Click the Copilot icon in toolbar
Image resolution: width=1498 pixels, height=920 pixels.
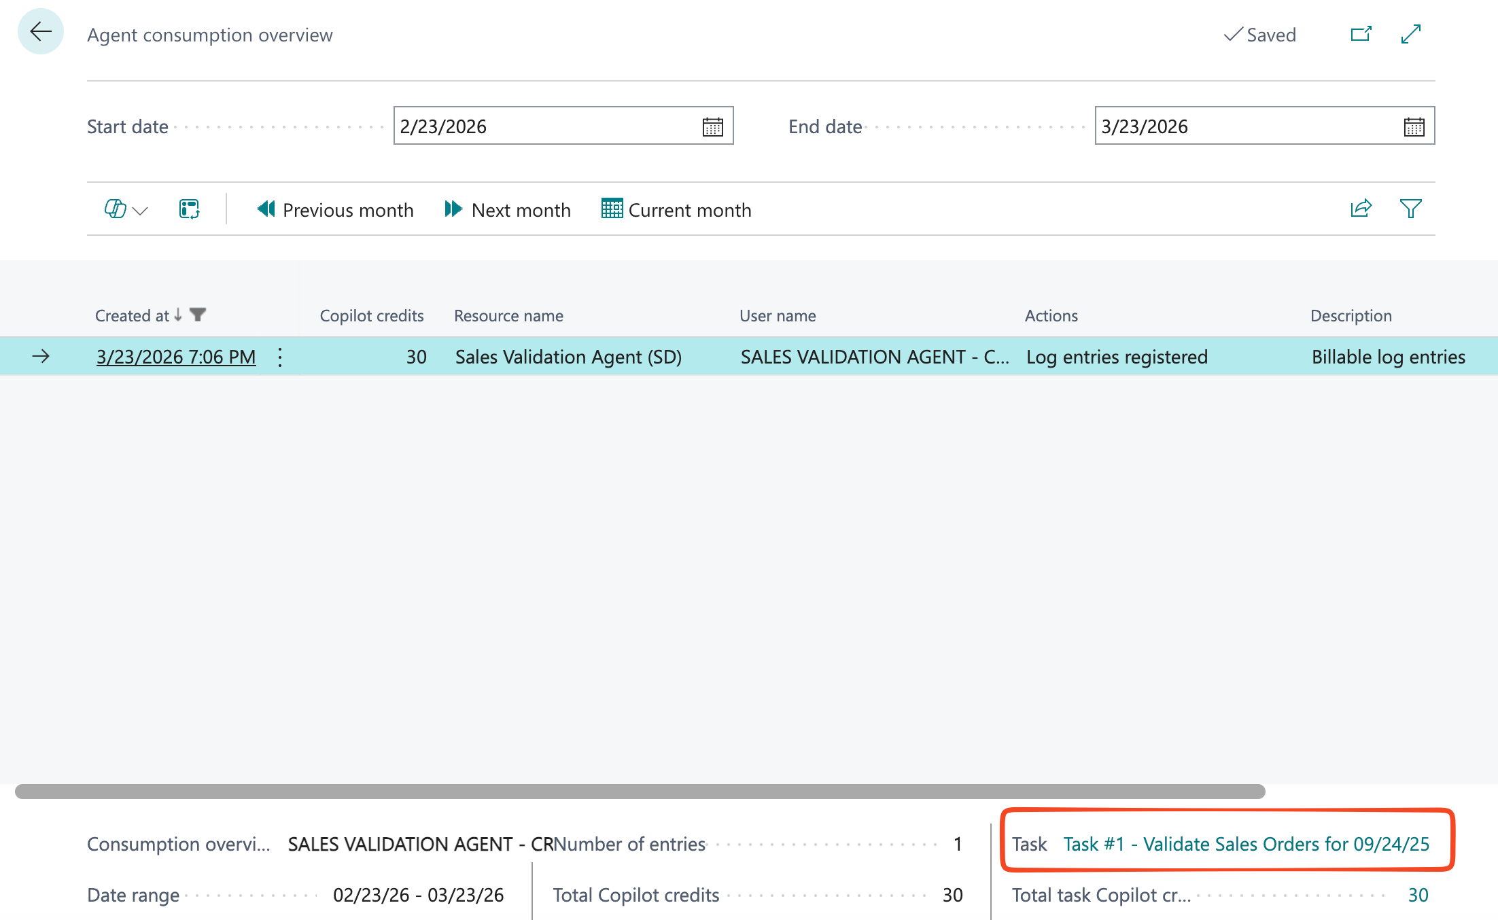click(115, 209)
